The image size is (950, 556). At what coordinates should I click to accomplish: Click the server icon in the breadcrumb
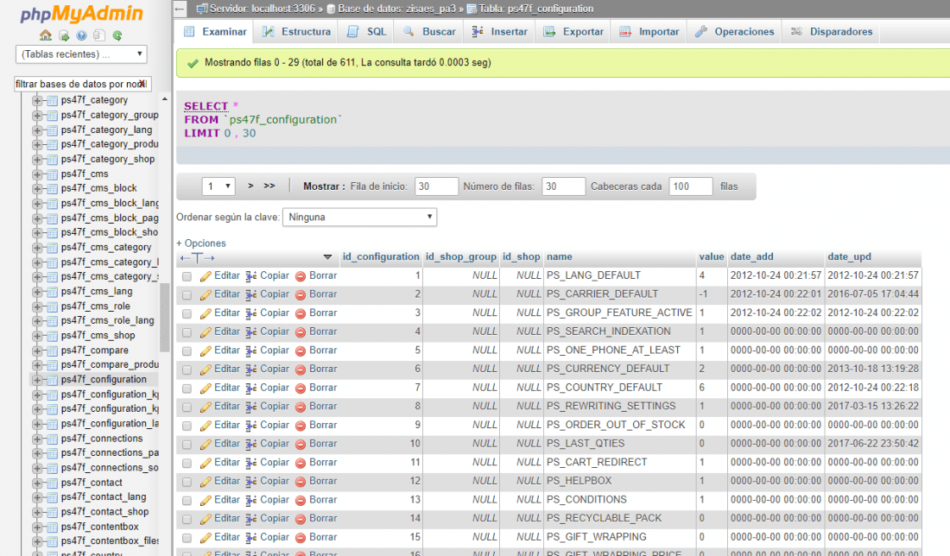pyautogui.click(x=202, y=9)
